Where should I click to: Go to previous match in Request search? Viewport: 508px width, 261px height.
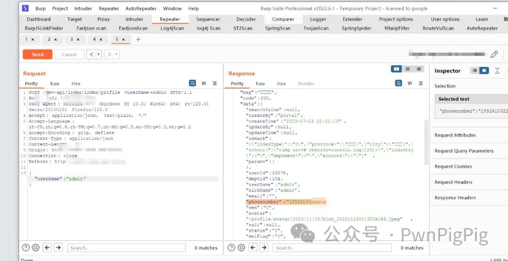point(48,248)
